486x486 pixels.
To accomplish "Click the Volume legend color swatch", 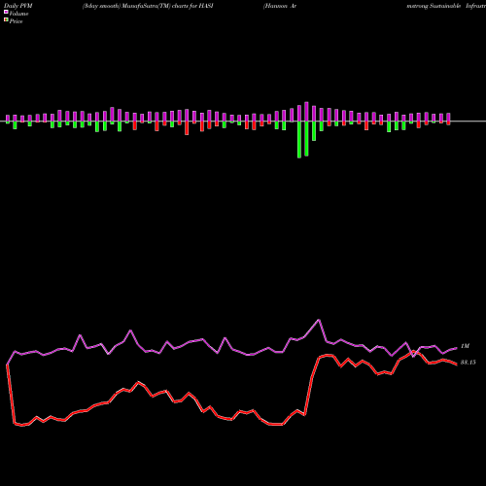I will [x=6, y=12].
